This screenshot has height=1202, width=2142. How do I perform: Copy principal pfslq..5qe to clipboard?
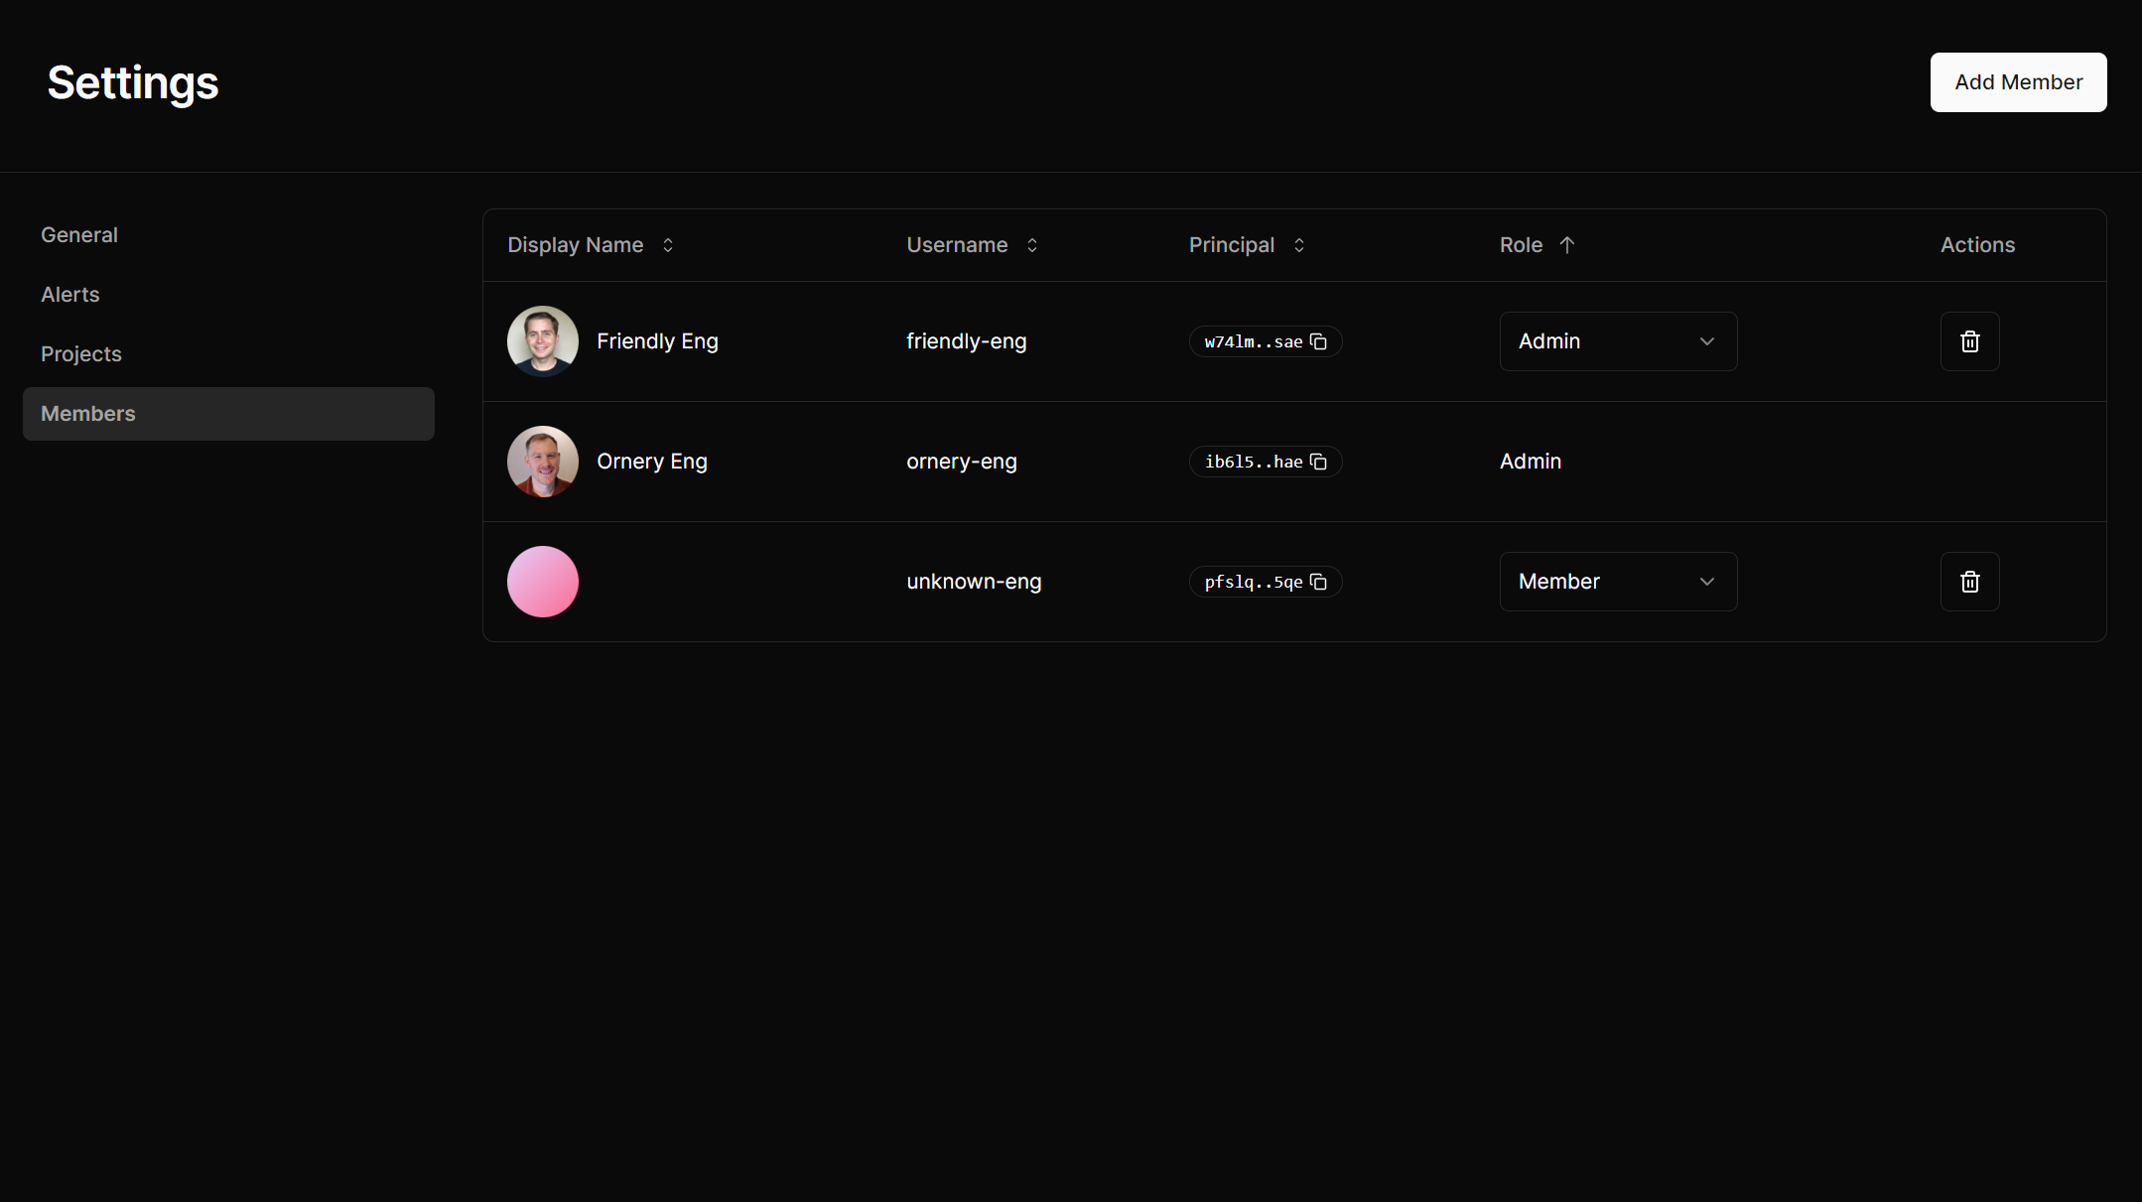point(1318,582)
